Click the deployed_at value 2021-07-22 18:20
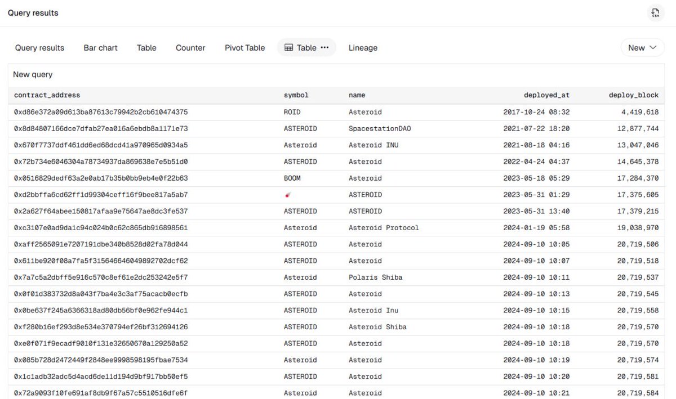 pyautogui.click(x=536, y=128)
